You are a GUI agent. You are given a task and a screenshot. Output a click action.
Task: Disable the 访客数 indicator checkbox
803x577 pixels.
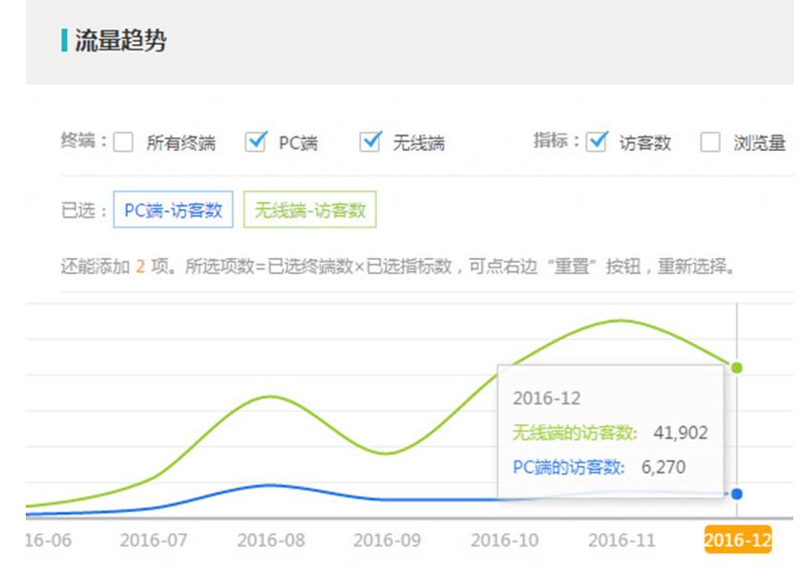597,142
